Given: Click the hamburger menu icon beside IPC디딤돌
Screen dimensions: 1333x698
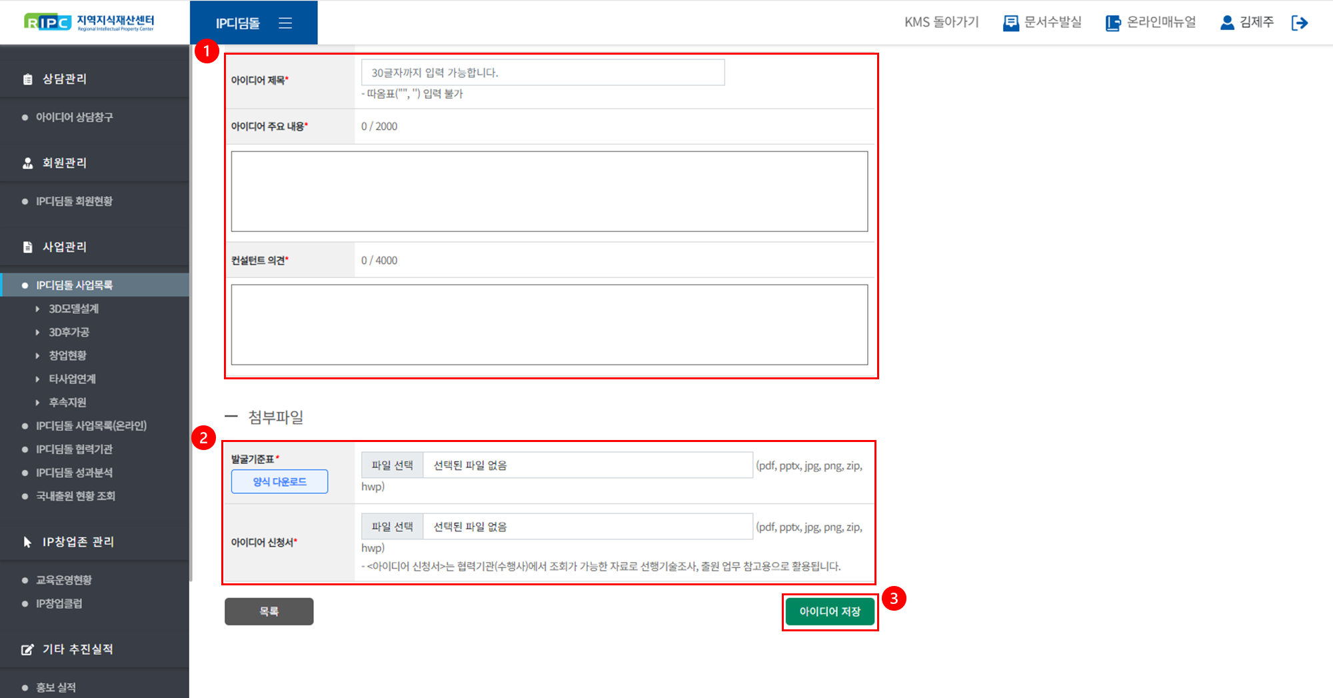Looking at the screenshot, I should (285, 23).
